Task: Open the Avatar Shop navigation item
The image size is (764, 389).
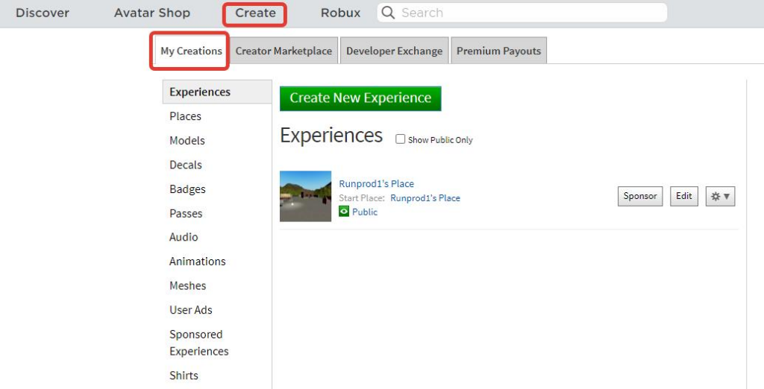Action: 152,13
